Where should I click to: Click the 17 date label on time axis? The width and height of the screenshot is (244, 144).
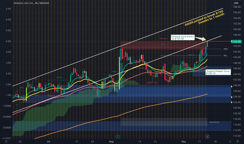tap(77, 141)
